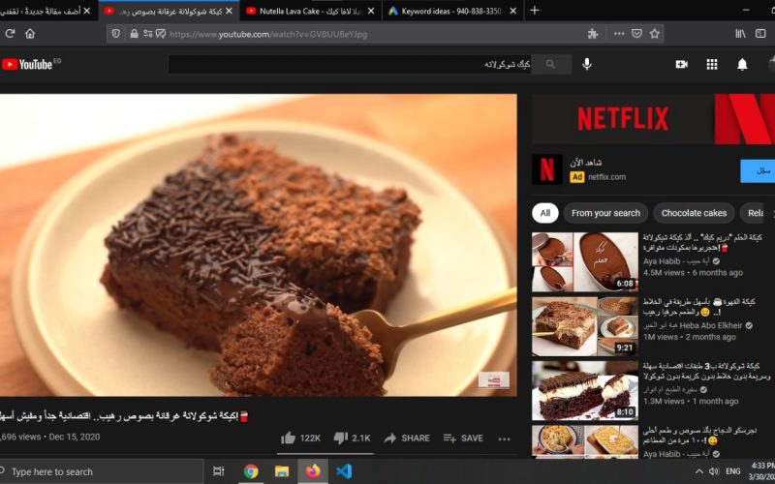Toggle the Firefox sidebar icon
Screen dimensions: 775x484
click(760, 34)
